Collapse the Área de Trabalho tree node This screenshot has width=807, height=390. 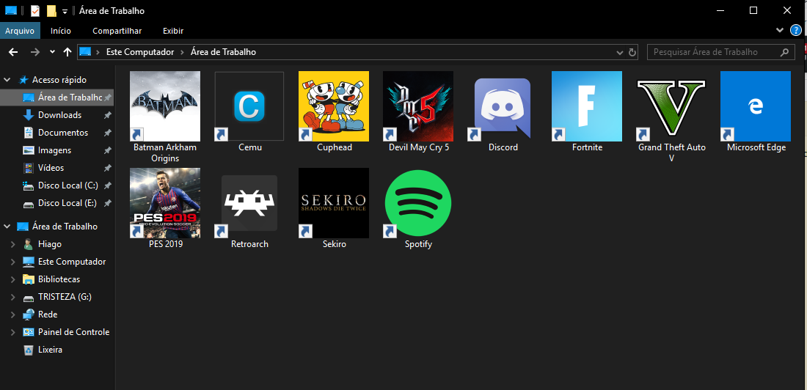(x=7, y=227)
